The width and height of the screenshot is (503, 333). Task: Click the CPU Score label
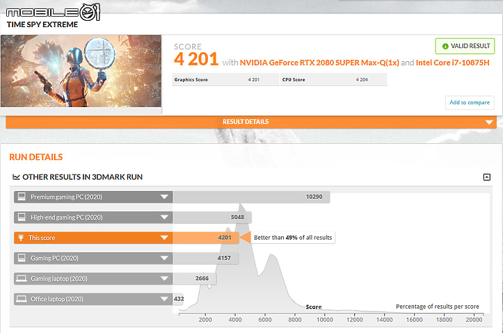294,79
